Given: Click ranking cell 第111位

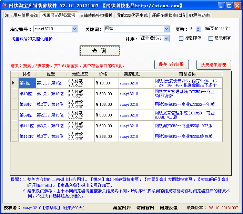Looking at the screenshot, I should pyautogui.click(x=27, y=126).
